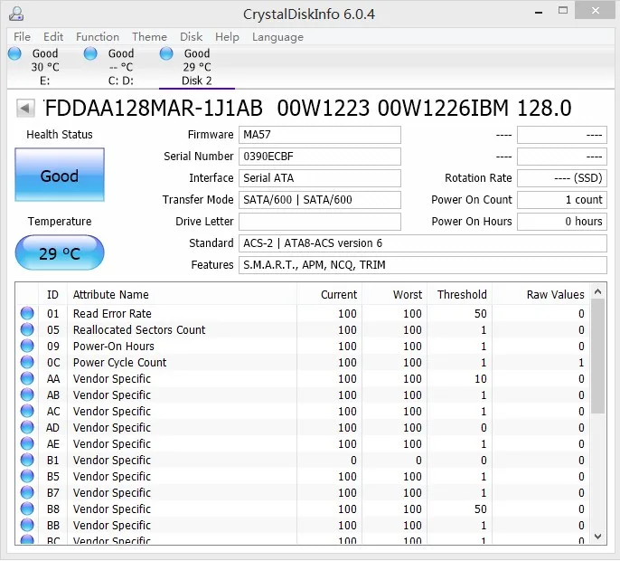Image resolution: width=620 pixels, height=561 pixels.
Task: Click the Attribute Name column header
Action: point(182,295)
